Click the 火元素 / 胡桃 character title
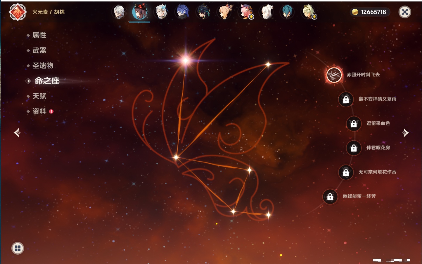Screen dimensions: 422x264 pyautogui.click(x=48, y=12)
